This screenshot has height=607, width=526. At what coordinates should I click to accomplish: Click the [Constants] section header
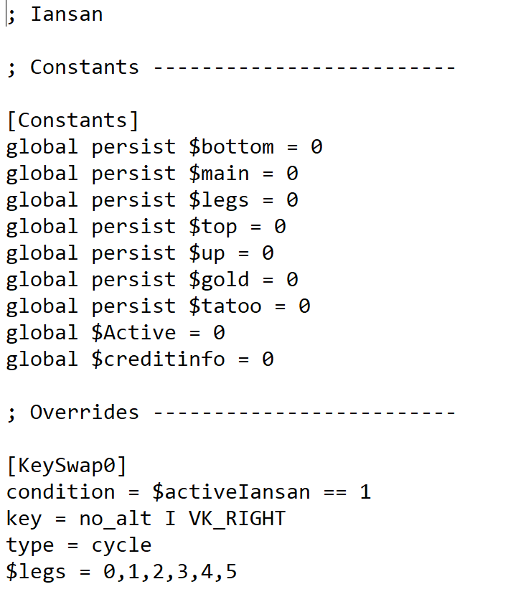(x=72, y=120)
